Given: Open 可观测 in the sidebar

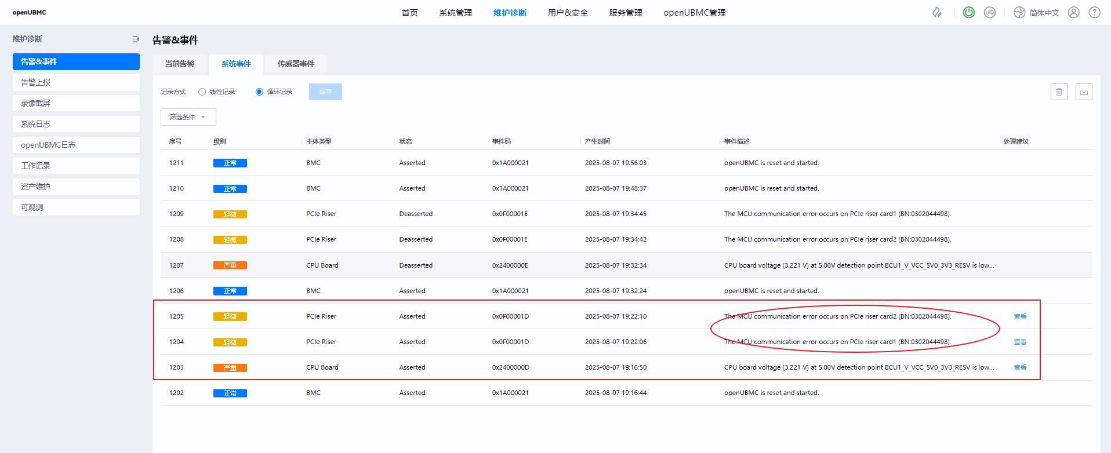Looking at the screenshot, I should [76, 207].
